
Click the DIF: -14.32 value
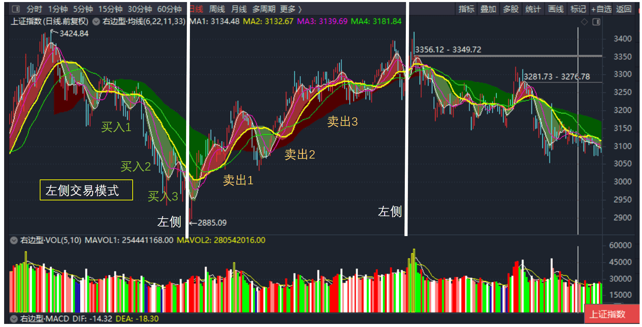92,319
